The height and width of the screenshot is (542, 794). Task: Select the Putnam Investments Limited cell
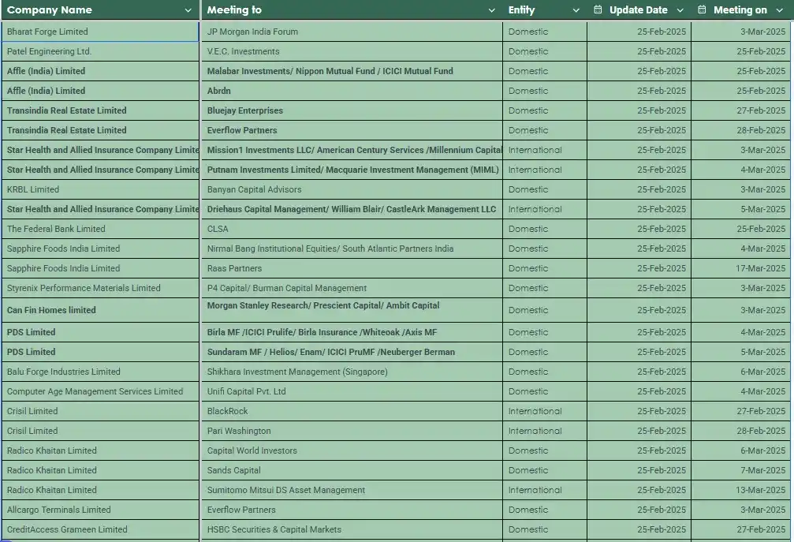pos(352,170)
